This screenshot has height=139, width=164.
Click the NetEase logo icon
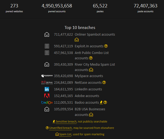point(47,83)
